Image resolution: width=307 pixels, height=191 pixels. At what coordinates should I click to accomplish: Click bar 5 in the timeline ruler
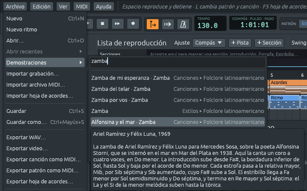tap(272, 75)
